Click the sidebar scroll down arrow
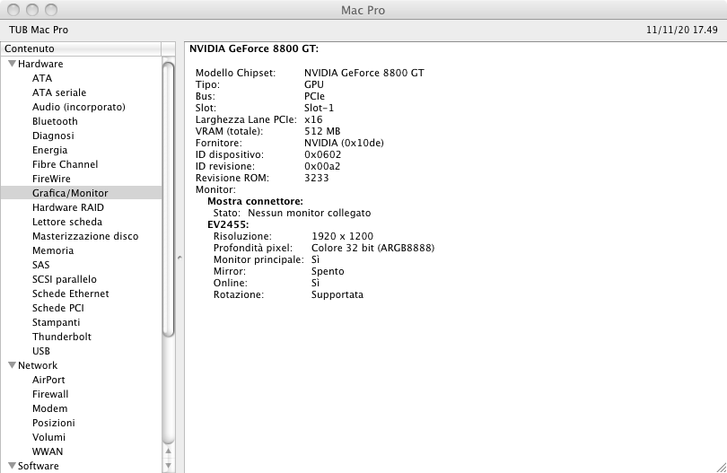The width and height of the screenshot is (727, 473). pyautogui.click(x=169, y=465)
